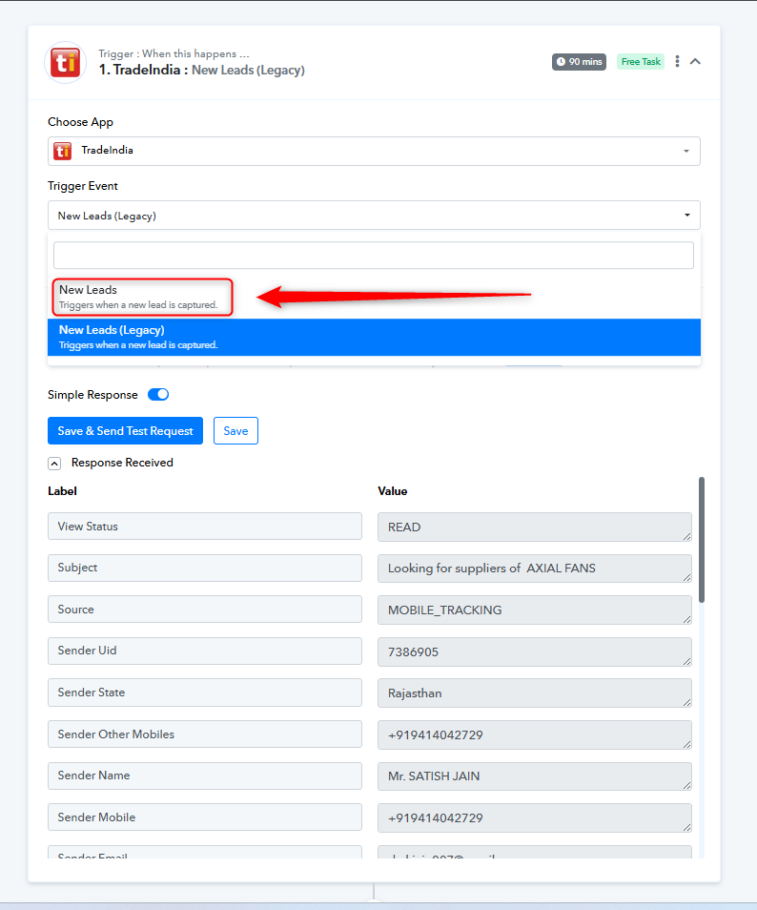Click the TradeIndia icon in the Choose App field

pos(63,151)
